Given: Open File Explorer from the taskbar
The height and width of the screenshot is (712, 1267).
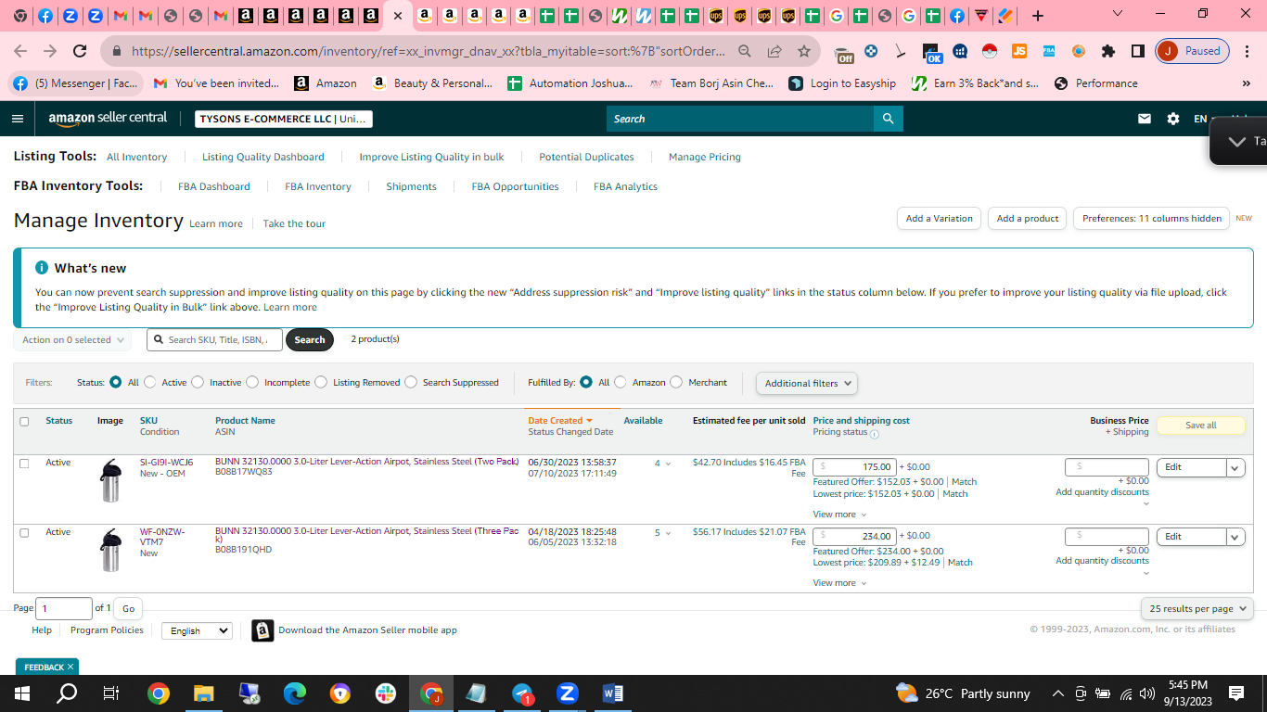Looking at the screenshot, I should (204, 693).
